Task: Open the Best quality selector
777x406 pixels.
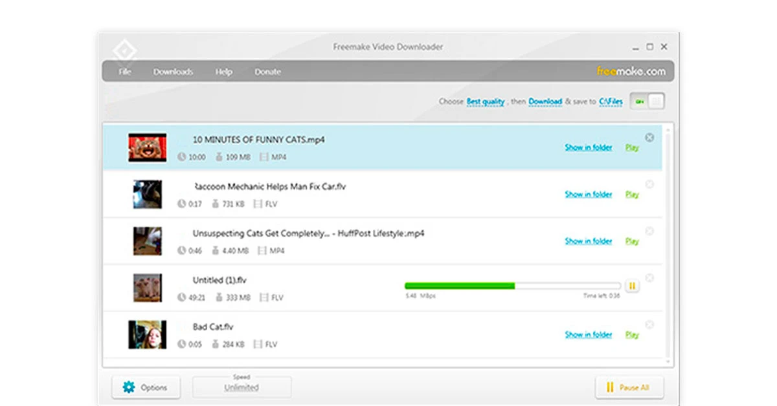Action: tap(485, 101)
